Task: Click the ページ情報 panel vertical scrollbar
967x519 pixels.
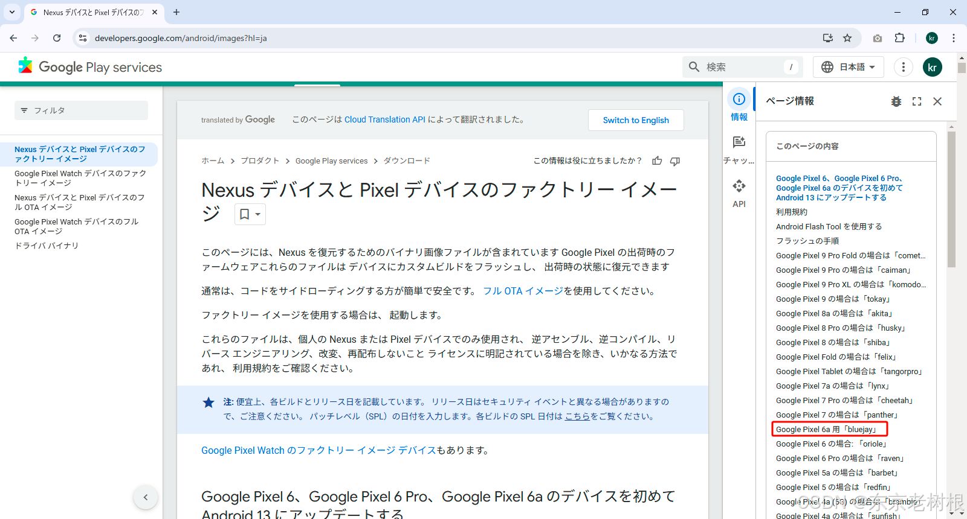Action: click(951, 199)
